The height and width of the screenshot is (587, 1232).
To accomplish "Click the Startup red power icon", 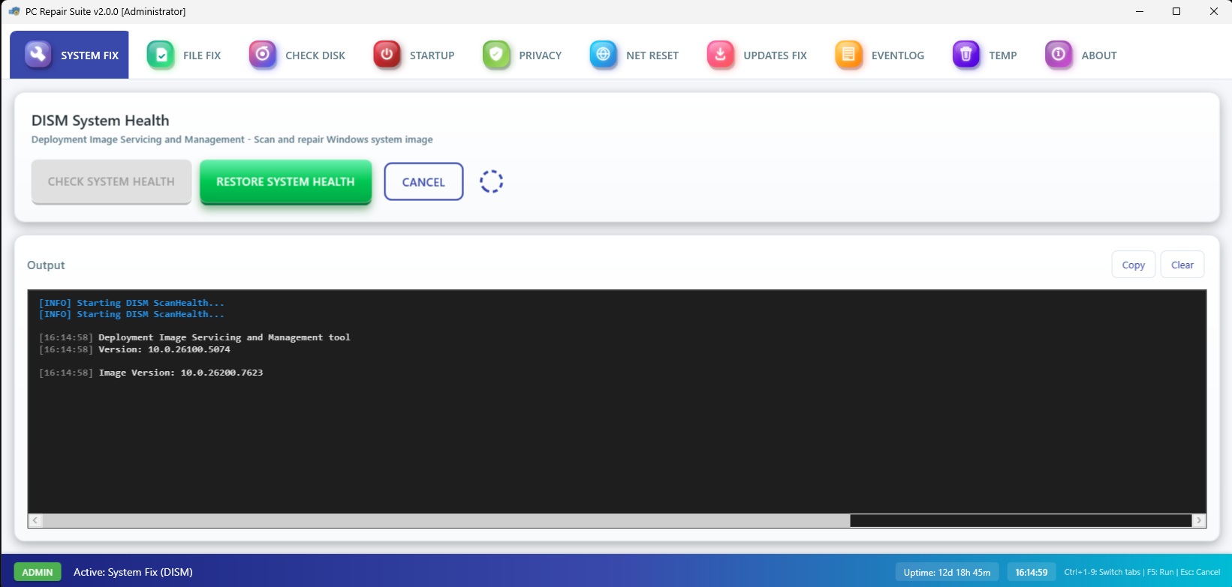I will pyautogui.click(x=387, y=55).
